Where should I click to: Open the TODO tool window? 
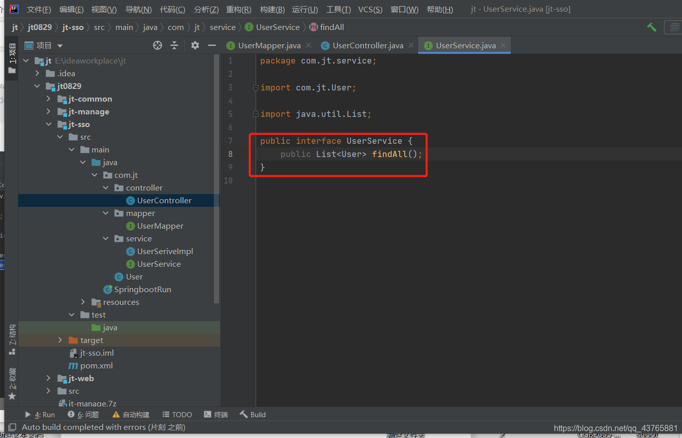[177, 415]
